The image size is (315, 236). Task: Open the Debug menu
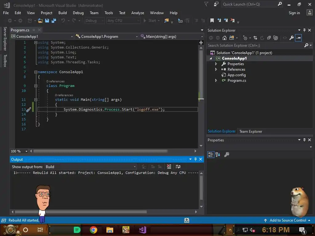[x=78, y=13]
